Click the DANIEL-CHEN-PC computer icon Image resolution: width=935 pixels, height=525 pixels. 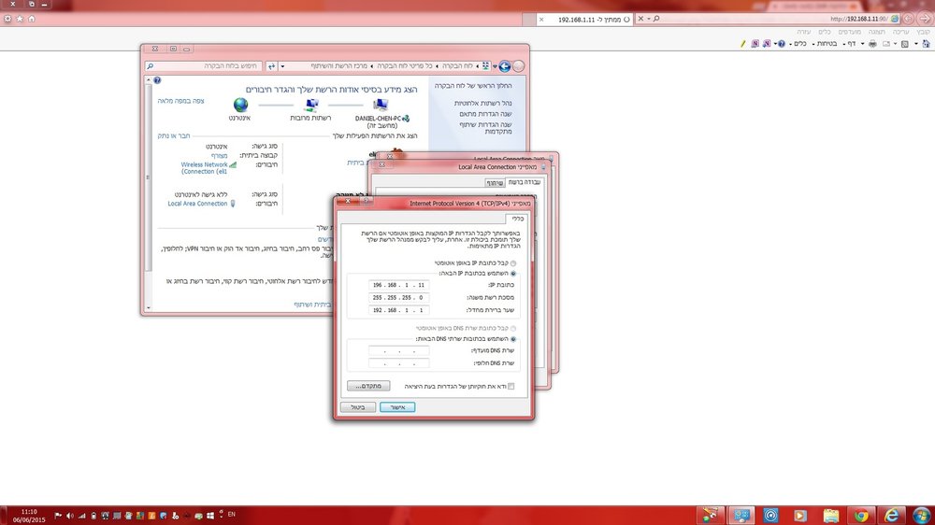[x=381, y=105]
